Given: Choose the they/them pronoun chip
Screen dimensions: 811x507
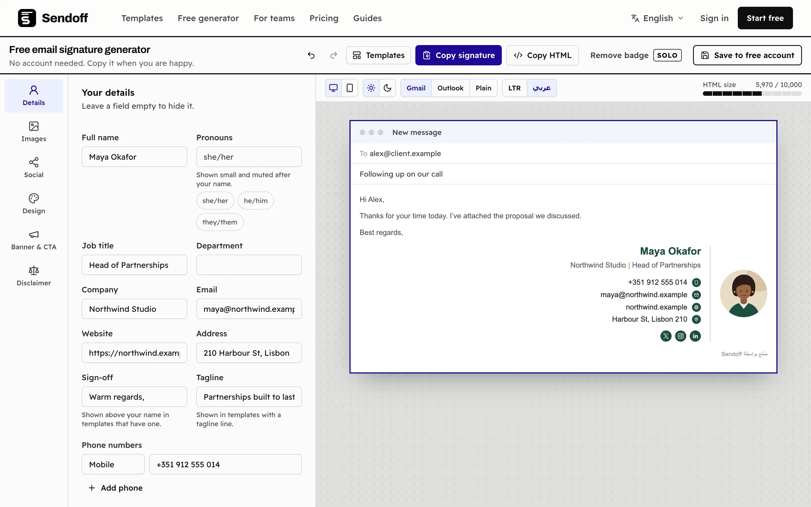Looking at the screenshot, I should tap(220, 222).
